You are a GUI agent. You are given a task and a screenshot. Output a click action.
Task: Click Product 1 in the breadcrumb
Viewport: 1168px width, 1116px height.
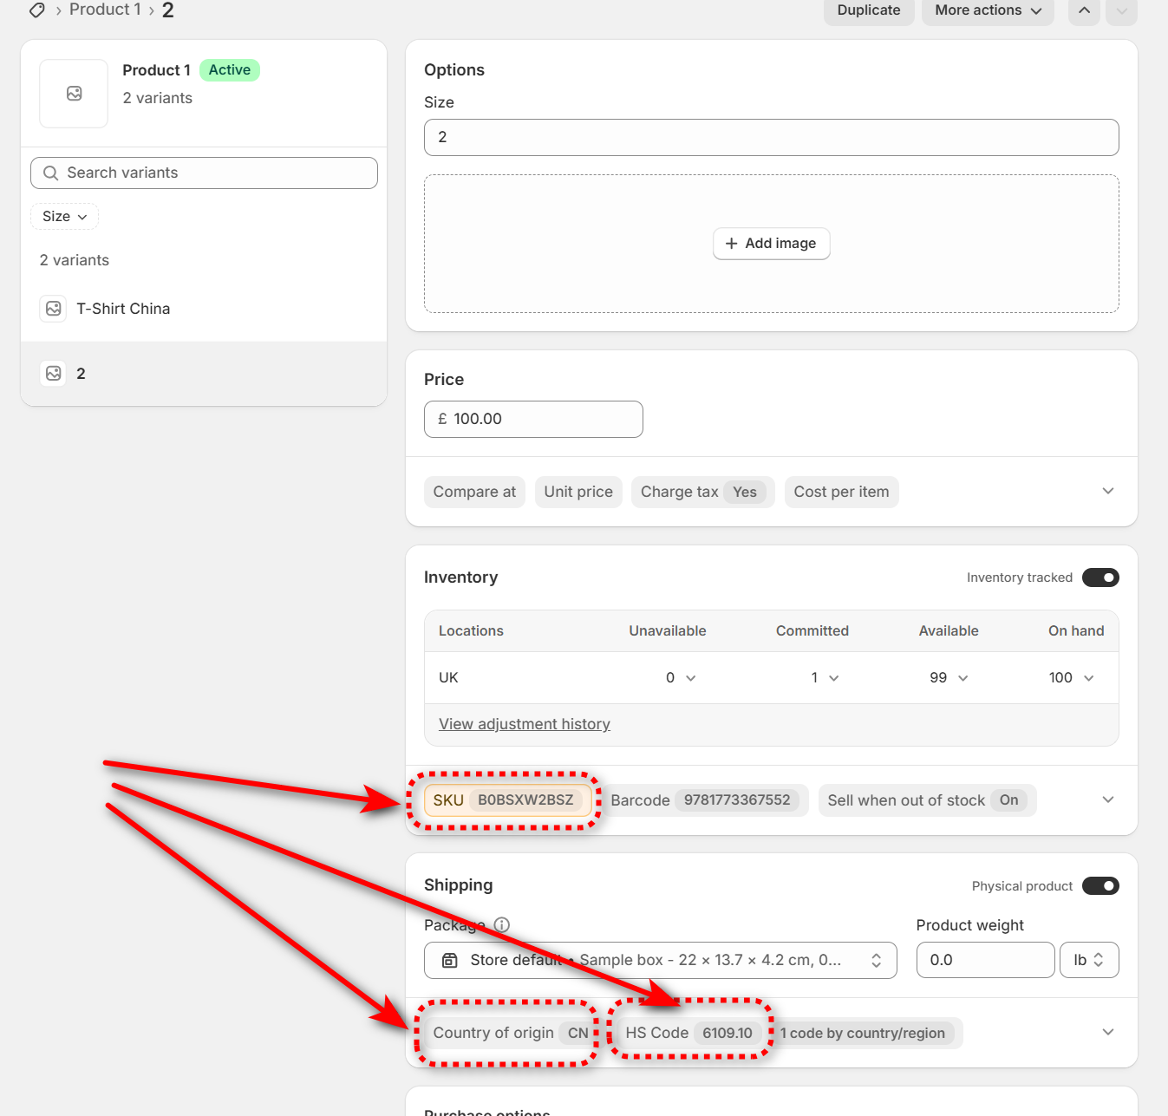(105, 10)
